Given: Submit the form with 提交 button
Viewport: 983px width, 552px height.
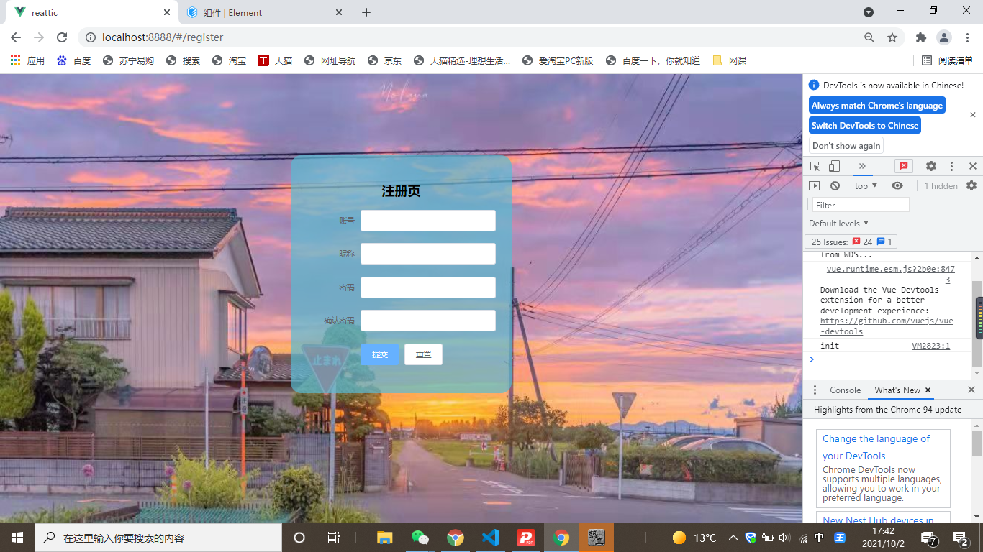Looking at the screenshot, I should (x=379, y=354).
